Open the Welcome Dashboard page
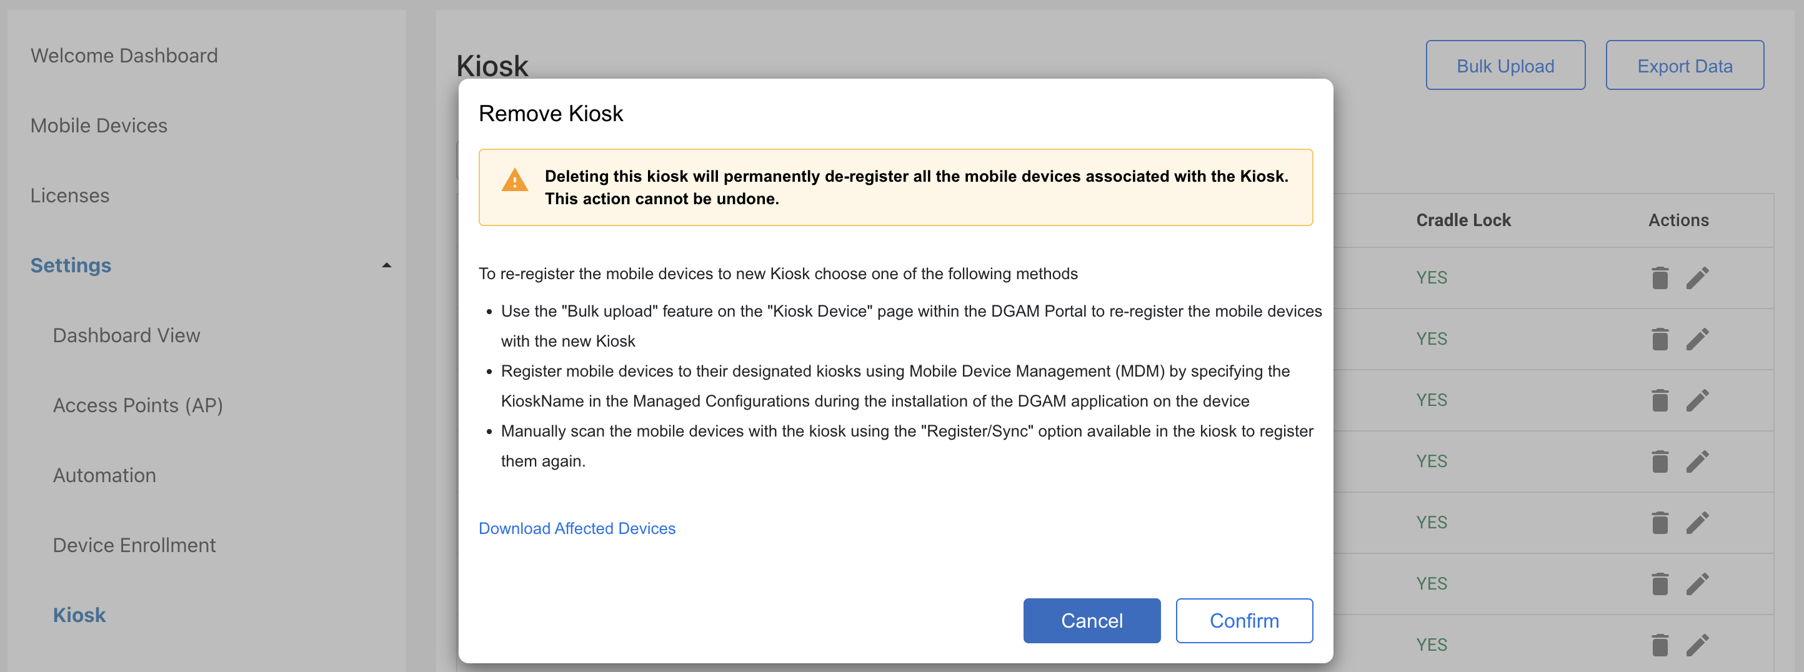The image size is (1804, 672). coord(124,56)
